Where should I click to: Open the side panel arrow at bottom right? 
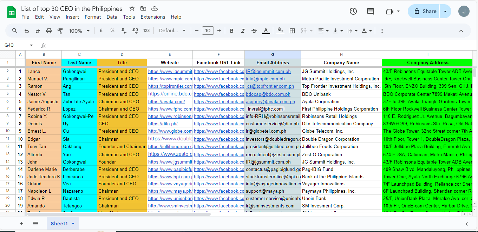click(x=467, y=224)
